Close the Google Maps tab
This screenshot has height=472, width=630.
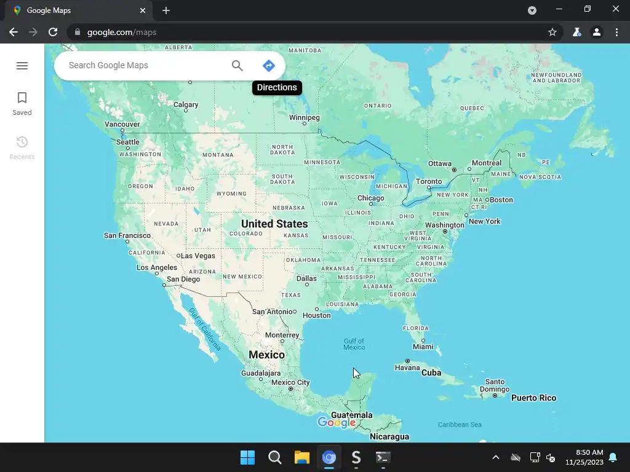[x=143, y=10]
